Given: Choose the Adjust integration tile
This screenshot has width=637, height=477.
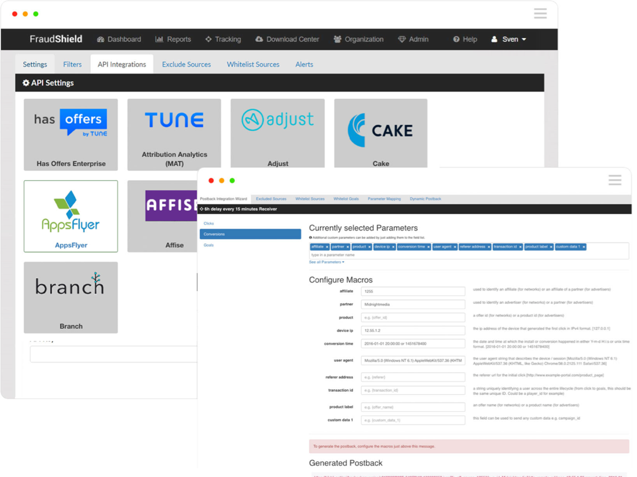Looking at the screenshot, I should pyautogui.click(x=278, y=133).
